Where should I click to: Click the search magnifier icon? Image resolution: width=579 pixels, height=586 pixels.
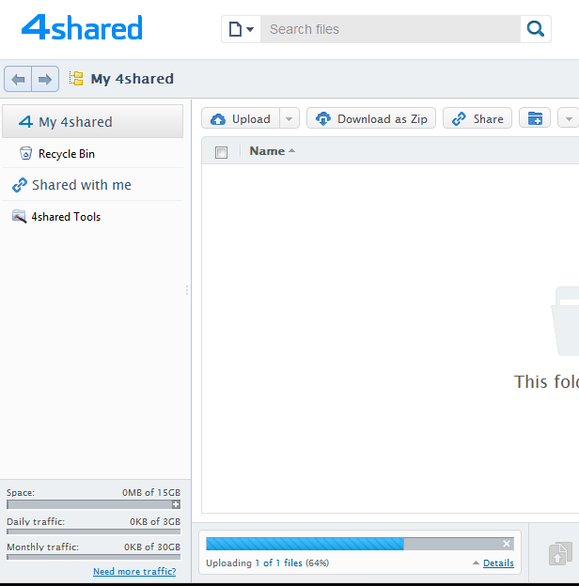click(535, 29)
